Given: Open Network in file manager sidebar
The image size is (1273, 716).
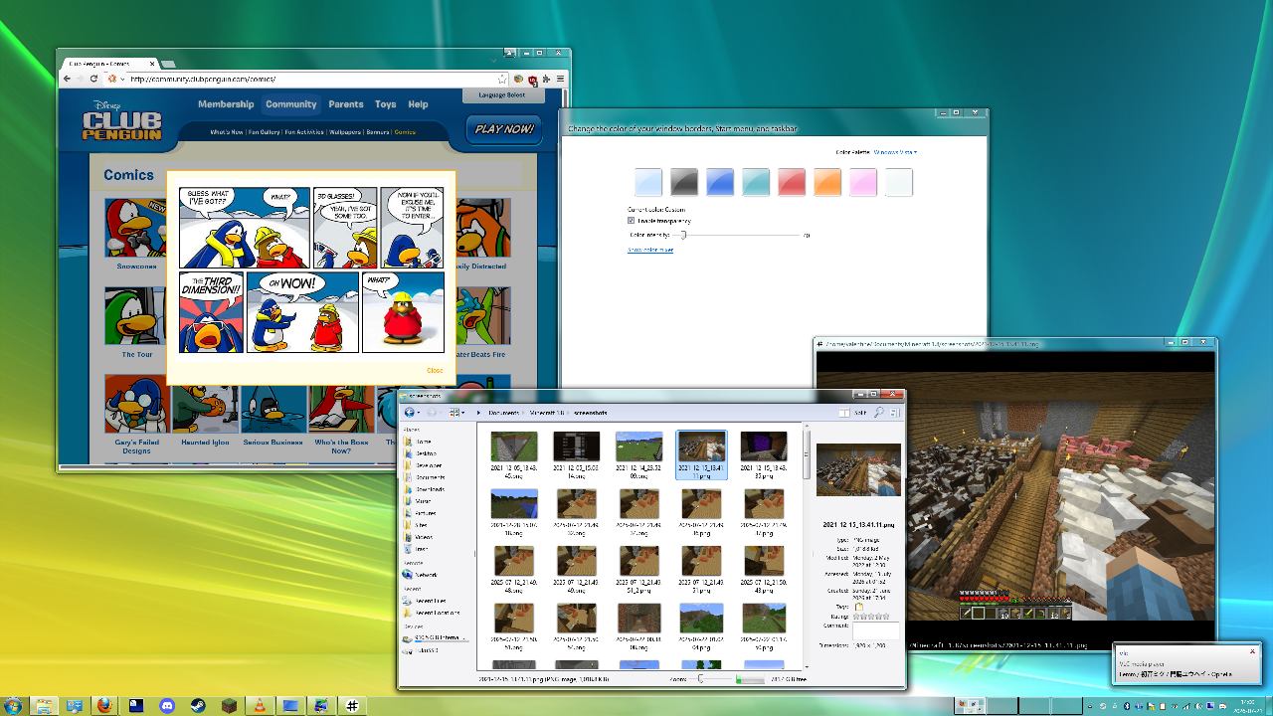Looking at the screenshot, I should tap(426, 575).
